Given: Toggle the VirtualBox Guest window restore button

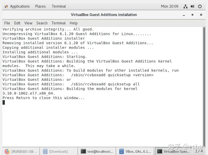Looking at the screenshot, I should click(192, 15).
